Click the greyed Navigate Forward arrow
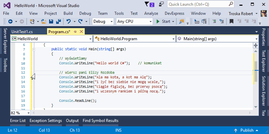269x134 pixels. [x=22, y=21]
